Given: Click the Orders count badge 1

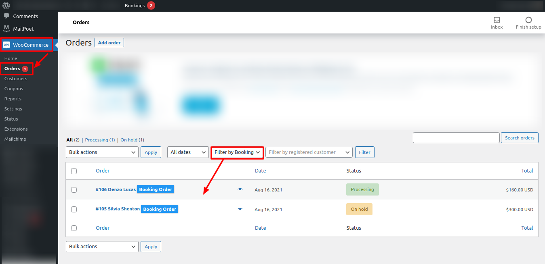Looking at the screenshot, I should (25, 69).
